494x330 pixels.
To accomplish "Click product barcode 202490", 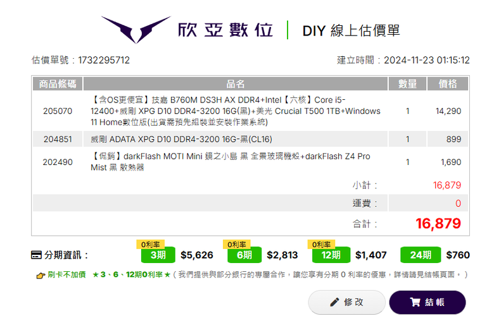I will [x=58, y=162].
